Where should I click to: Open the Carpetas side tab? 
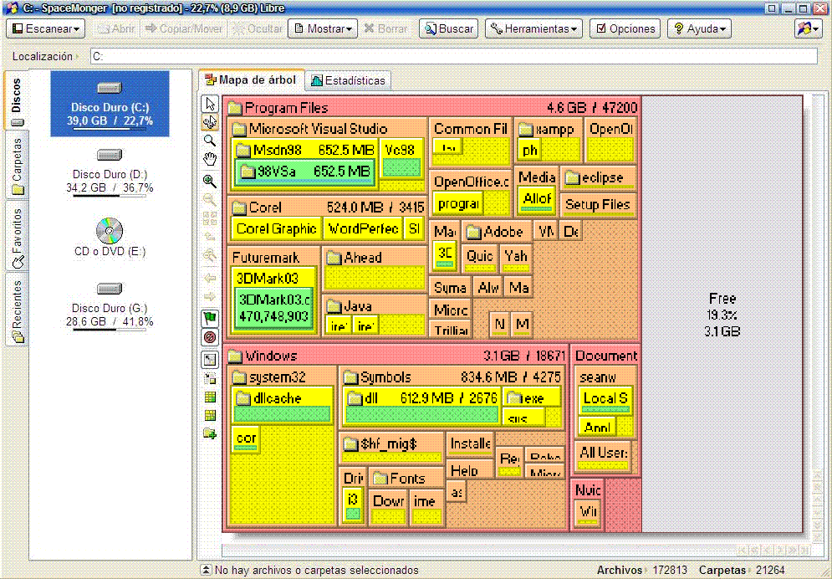click(17, 166)
